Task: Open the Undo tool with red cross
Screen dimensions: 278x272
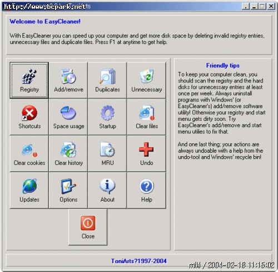Action: click(x=146, y=153)
